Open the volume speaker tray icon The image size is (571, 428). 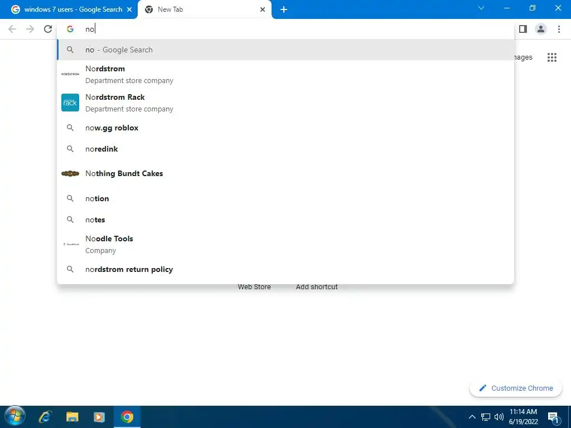(499, 417)
